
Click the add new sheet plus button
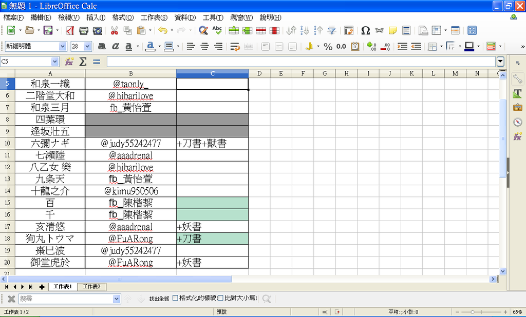(42, 287)
